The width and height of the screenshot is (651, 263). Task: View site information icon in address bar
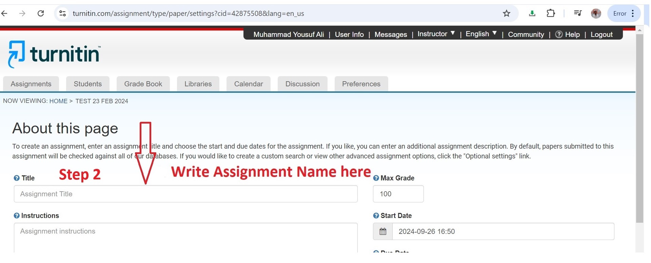pos(62,14)
